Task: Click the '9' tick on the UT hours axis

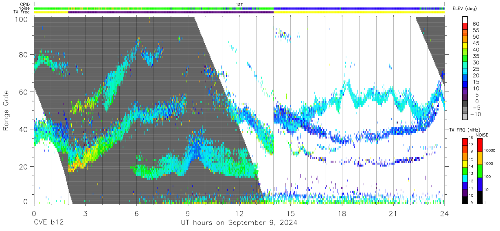Action: [188, 213]
